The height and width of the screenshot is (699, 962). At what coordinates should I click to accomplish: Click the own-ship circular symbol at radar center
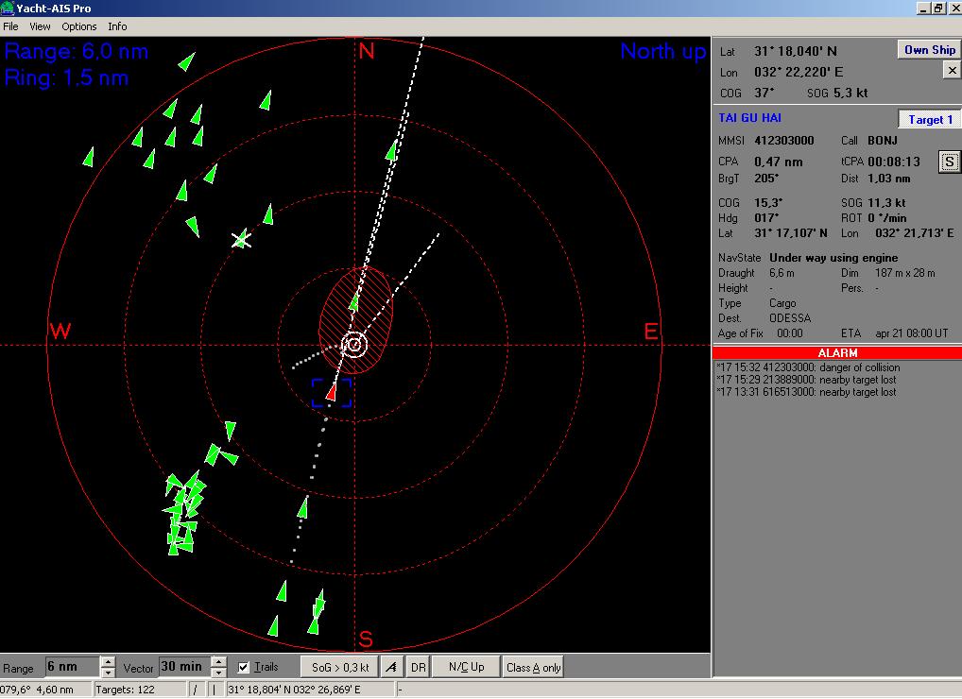(x=354, y=345)
